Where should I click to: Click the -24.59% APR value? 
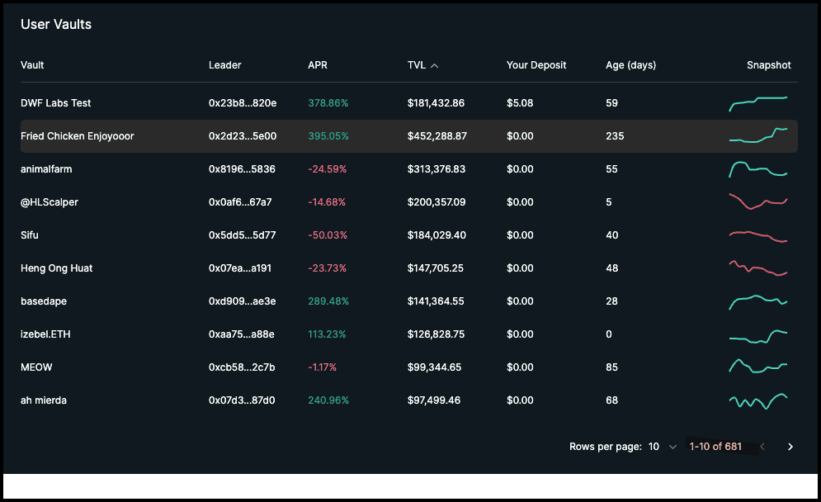pyautogui.click(x=328, y=169)
